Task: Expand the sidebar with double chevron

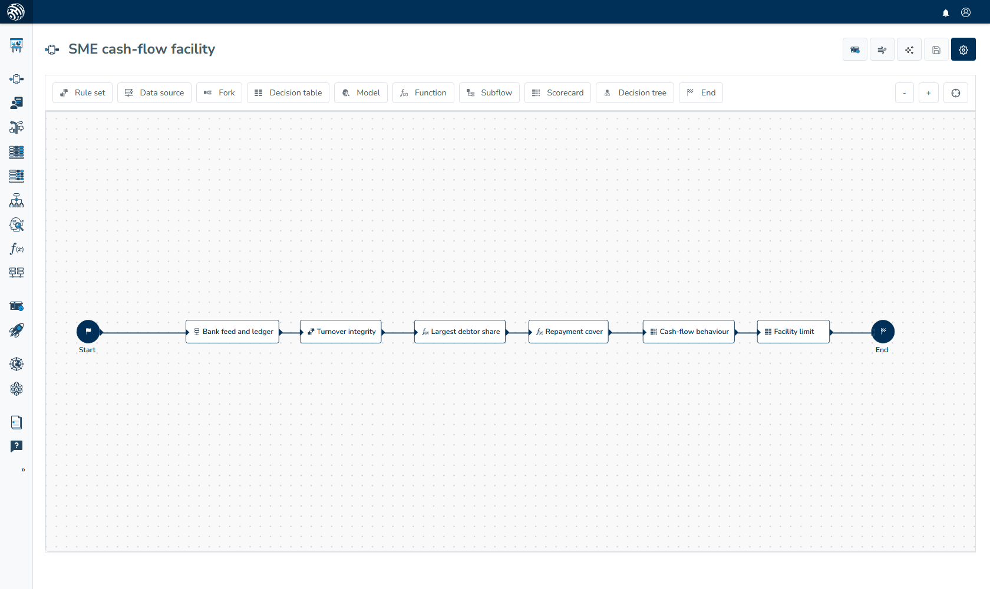Action: click(x=23, y=469)
